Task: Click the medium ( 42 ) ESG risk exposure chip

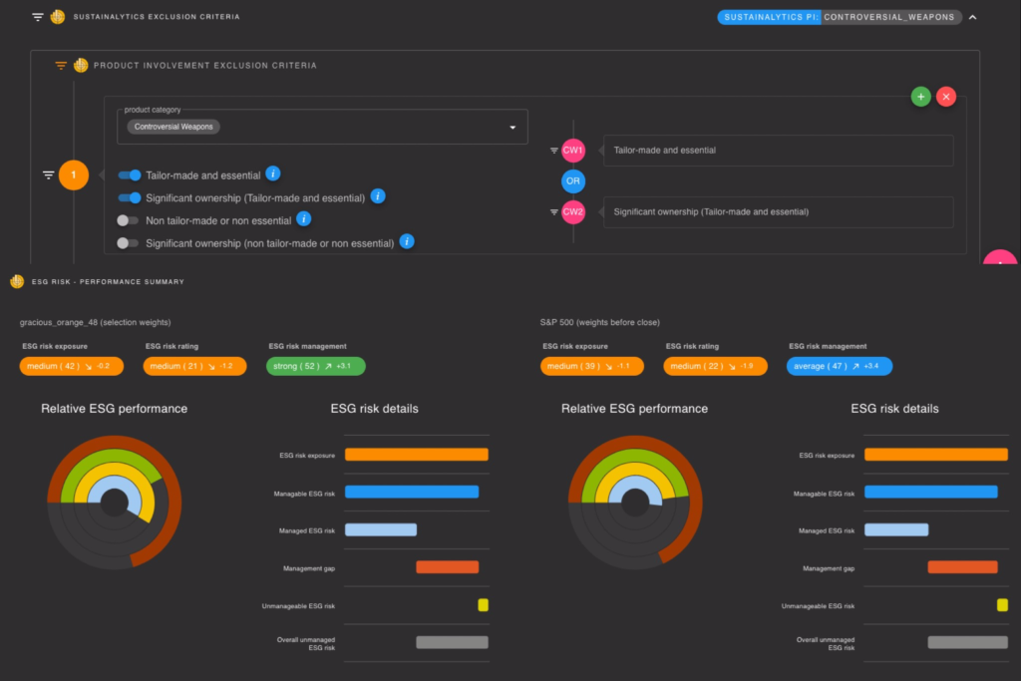Action: coord(72,367)
